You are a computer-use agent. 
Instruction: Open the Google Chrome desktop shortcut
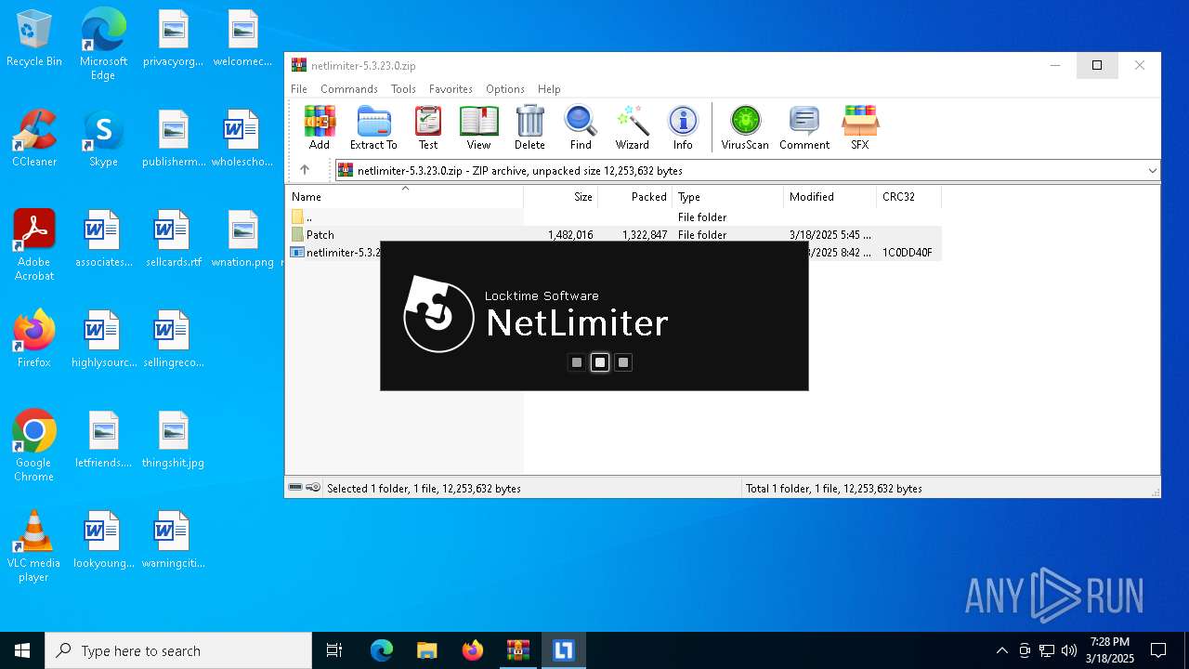(34, 446)
